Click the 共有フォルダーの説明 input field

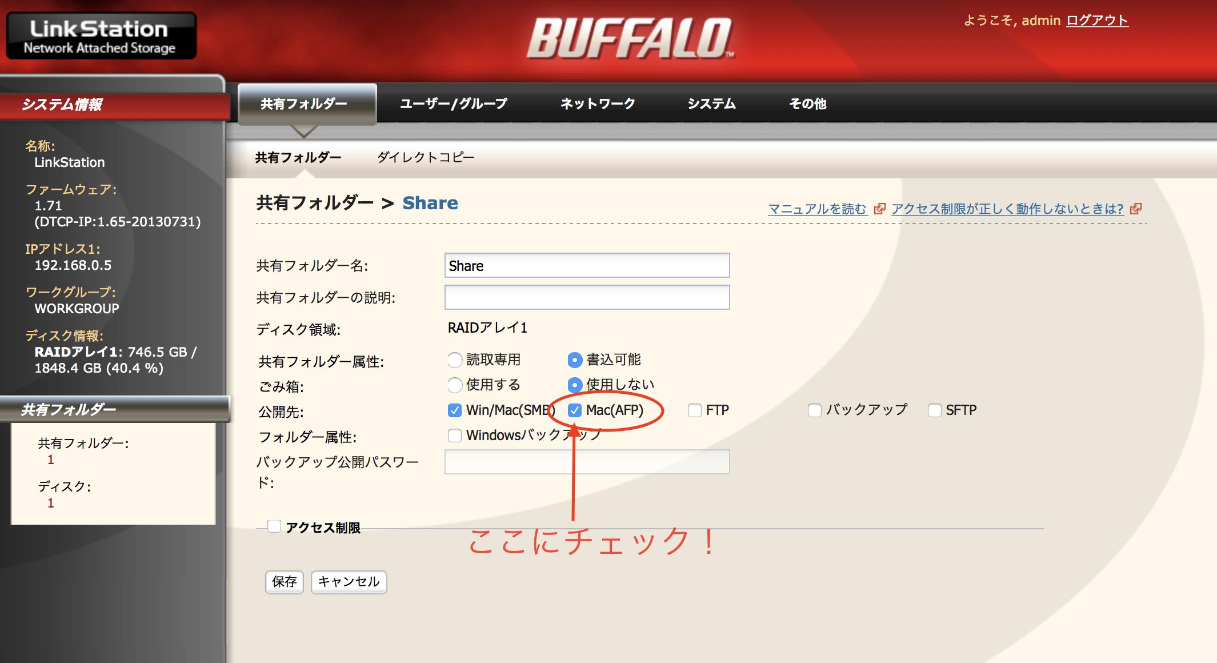587,297
